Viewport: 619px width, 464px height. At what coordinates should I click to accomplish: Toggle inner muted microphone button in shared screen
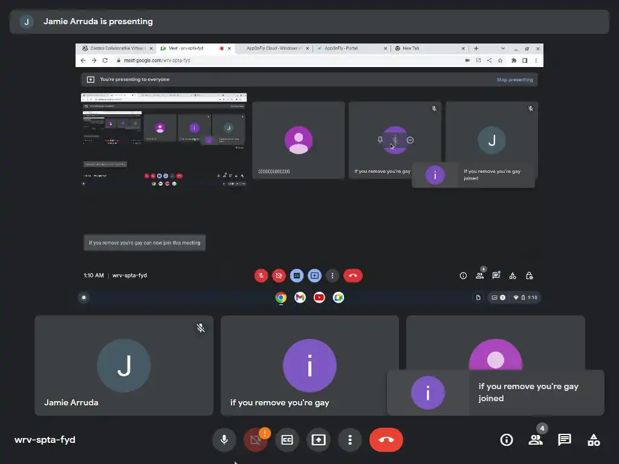(261, 275)
